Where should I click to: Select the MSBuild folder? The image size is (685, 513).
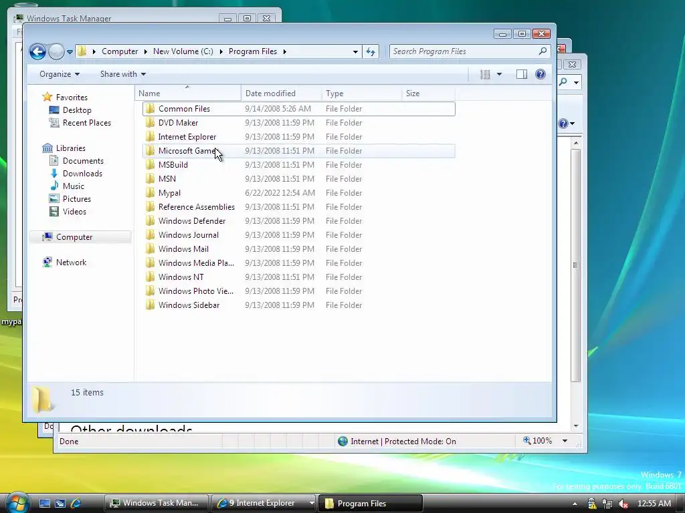click(x=299, y=164)
